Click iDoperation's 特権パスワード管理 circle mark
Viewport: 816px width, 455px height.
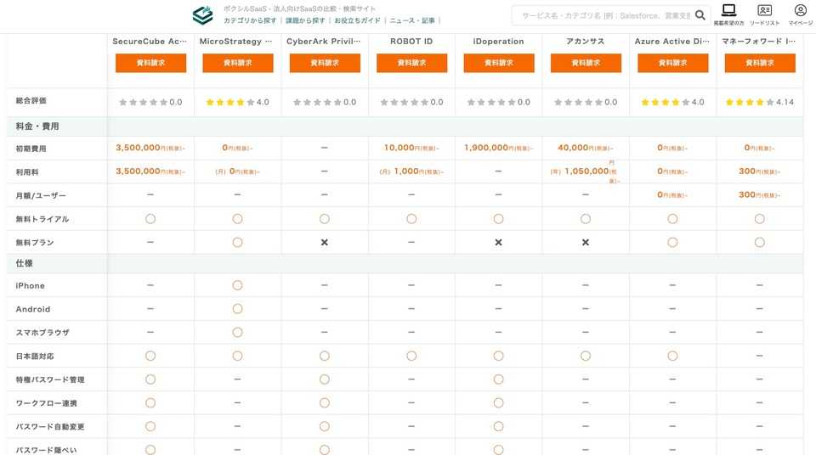click(499, 379)
